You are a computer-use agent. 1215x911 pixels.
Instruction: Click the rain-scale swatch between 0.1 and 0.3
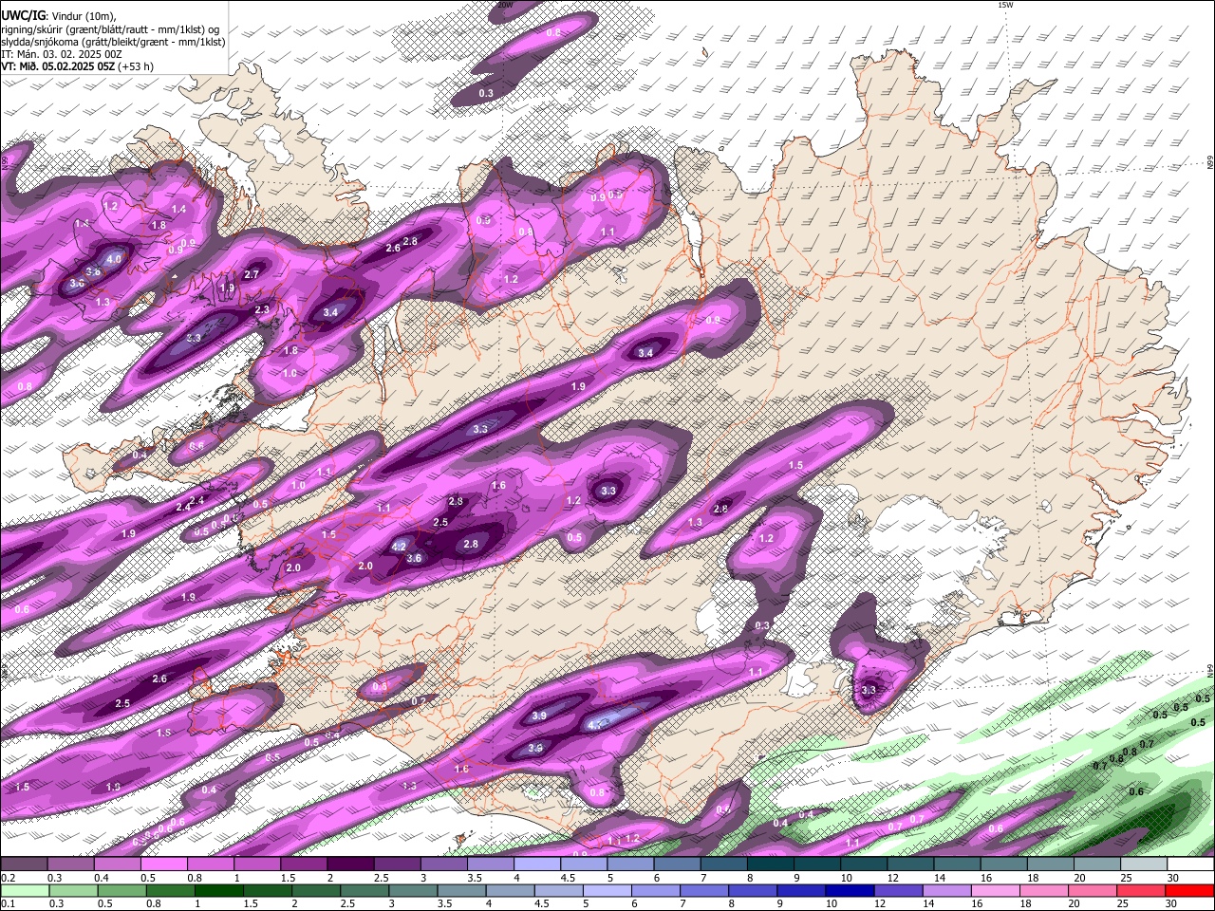point(25,890)
